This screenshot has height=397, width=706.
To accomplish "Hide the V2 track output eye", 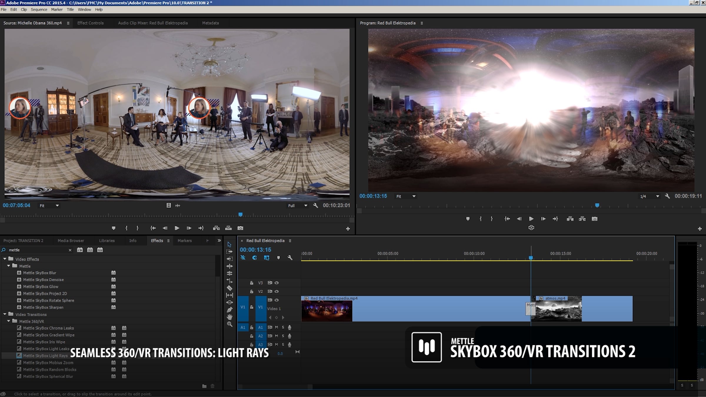I will (277, 291).
